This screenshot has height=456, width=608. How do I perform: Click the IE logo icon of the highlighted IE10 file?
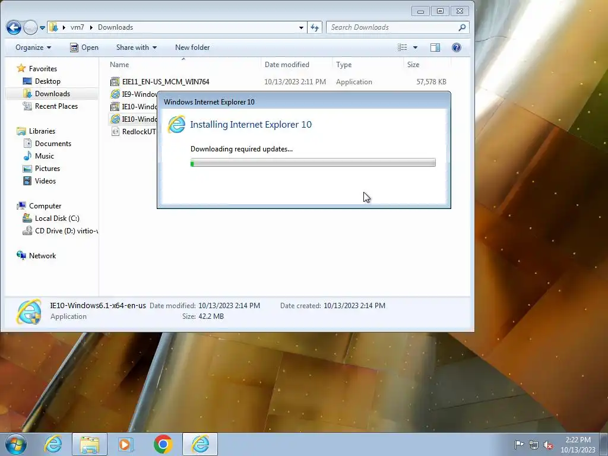pyautogui.click(x=115, y=119)
